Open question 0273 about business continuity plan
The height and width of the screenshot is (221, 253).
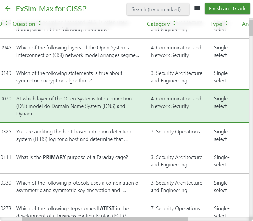[72, 212]
